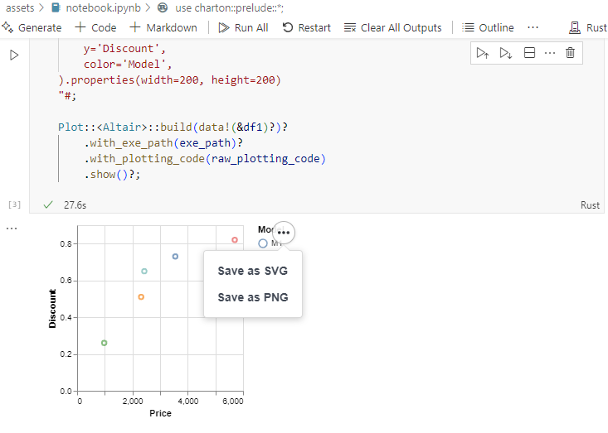Run the current cell with the play icon

pos(14,55)
